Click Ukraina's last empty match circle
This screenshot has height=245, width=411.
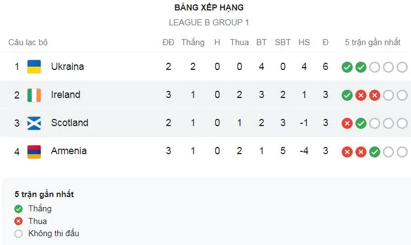tap(402, 67)
